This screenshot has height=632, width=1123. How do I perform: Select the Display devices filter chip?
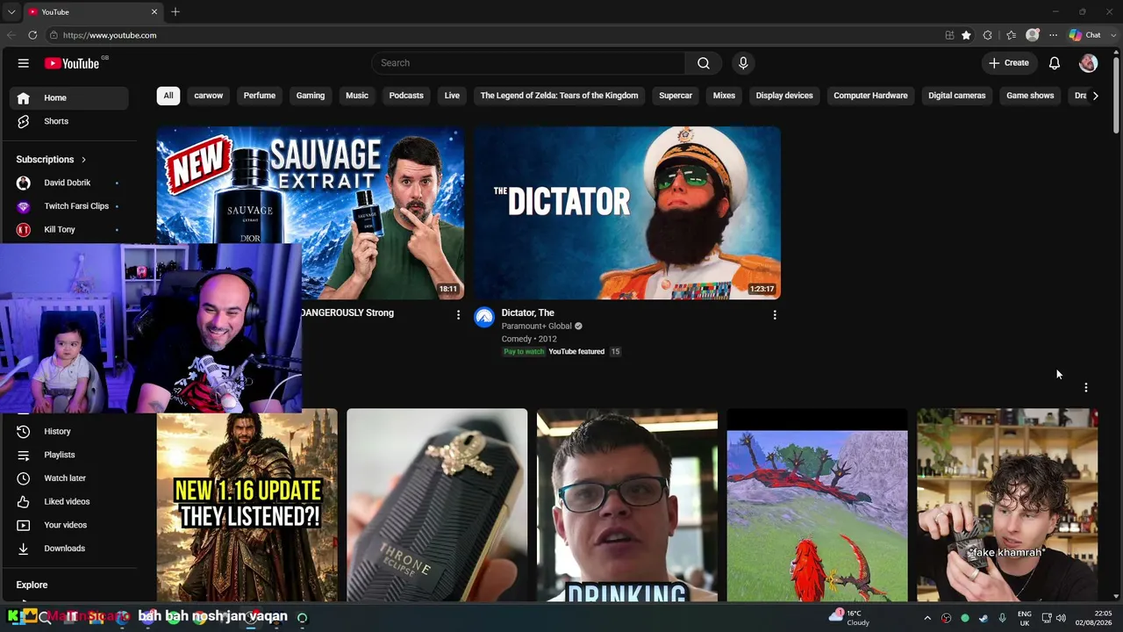tap(784, 96)
